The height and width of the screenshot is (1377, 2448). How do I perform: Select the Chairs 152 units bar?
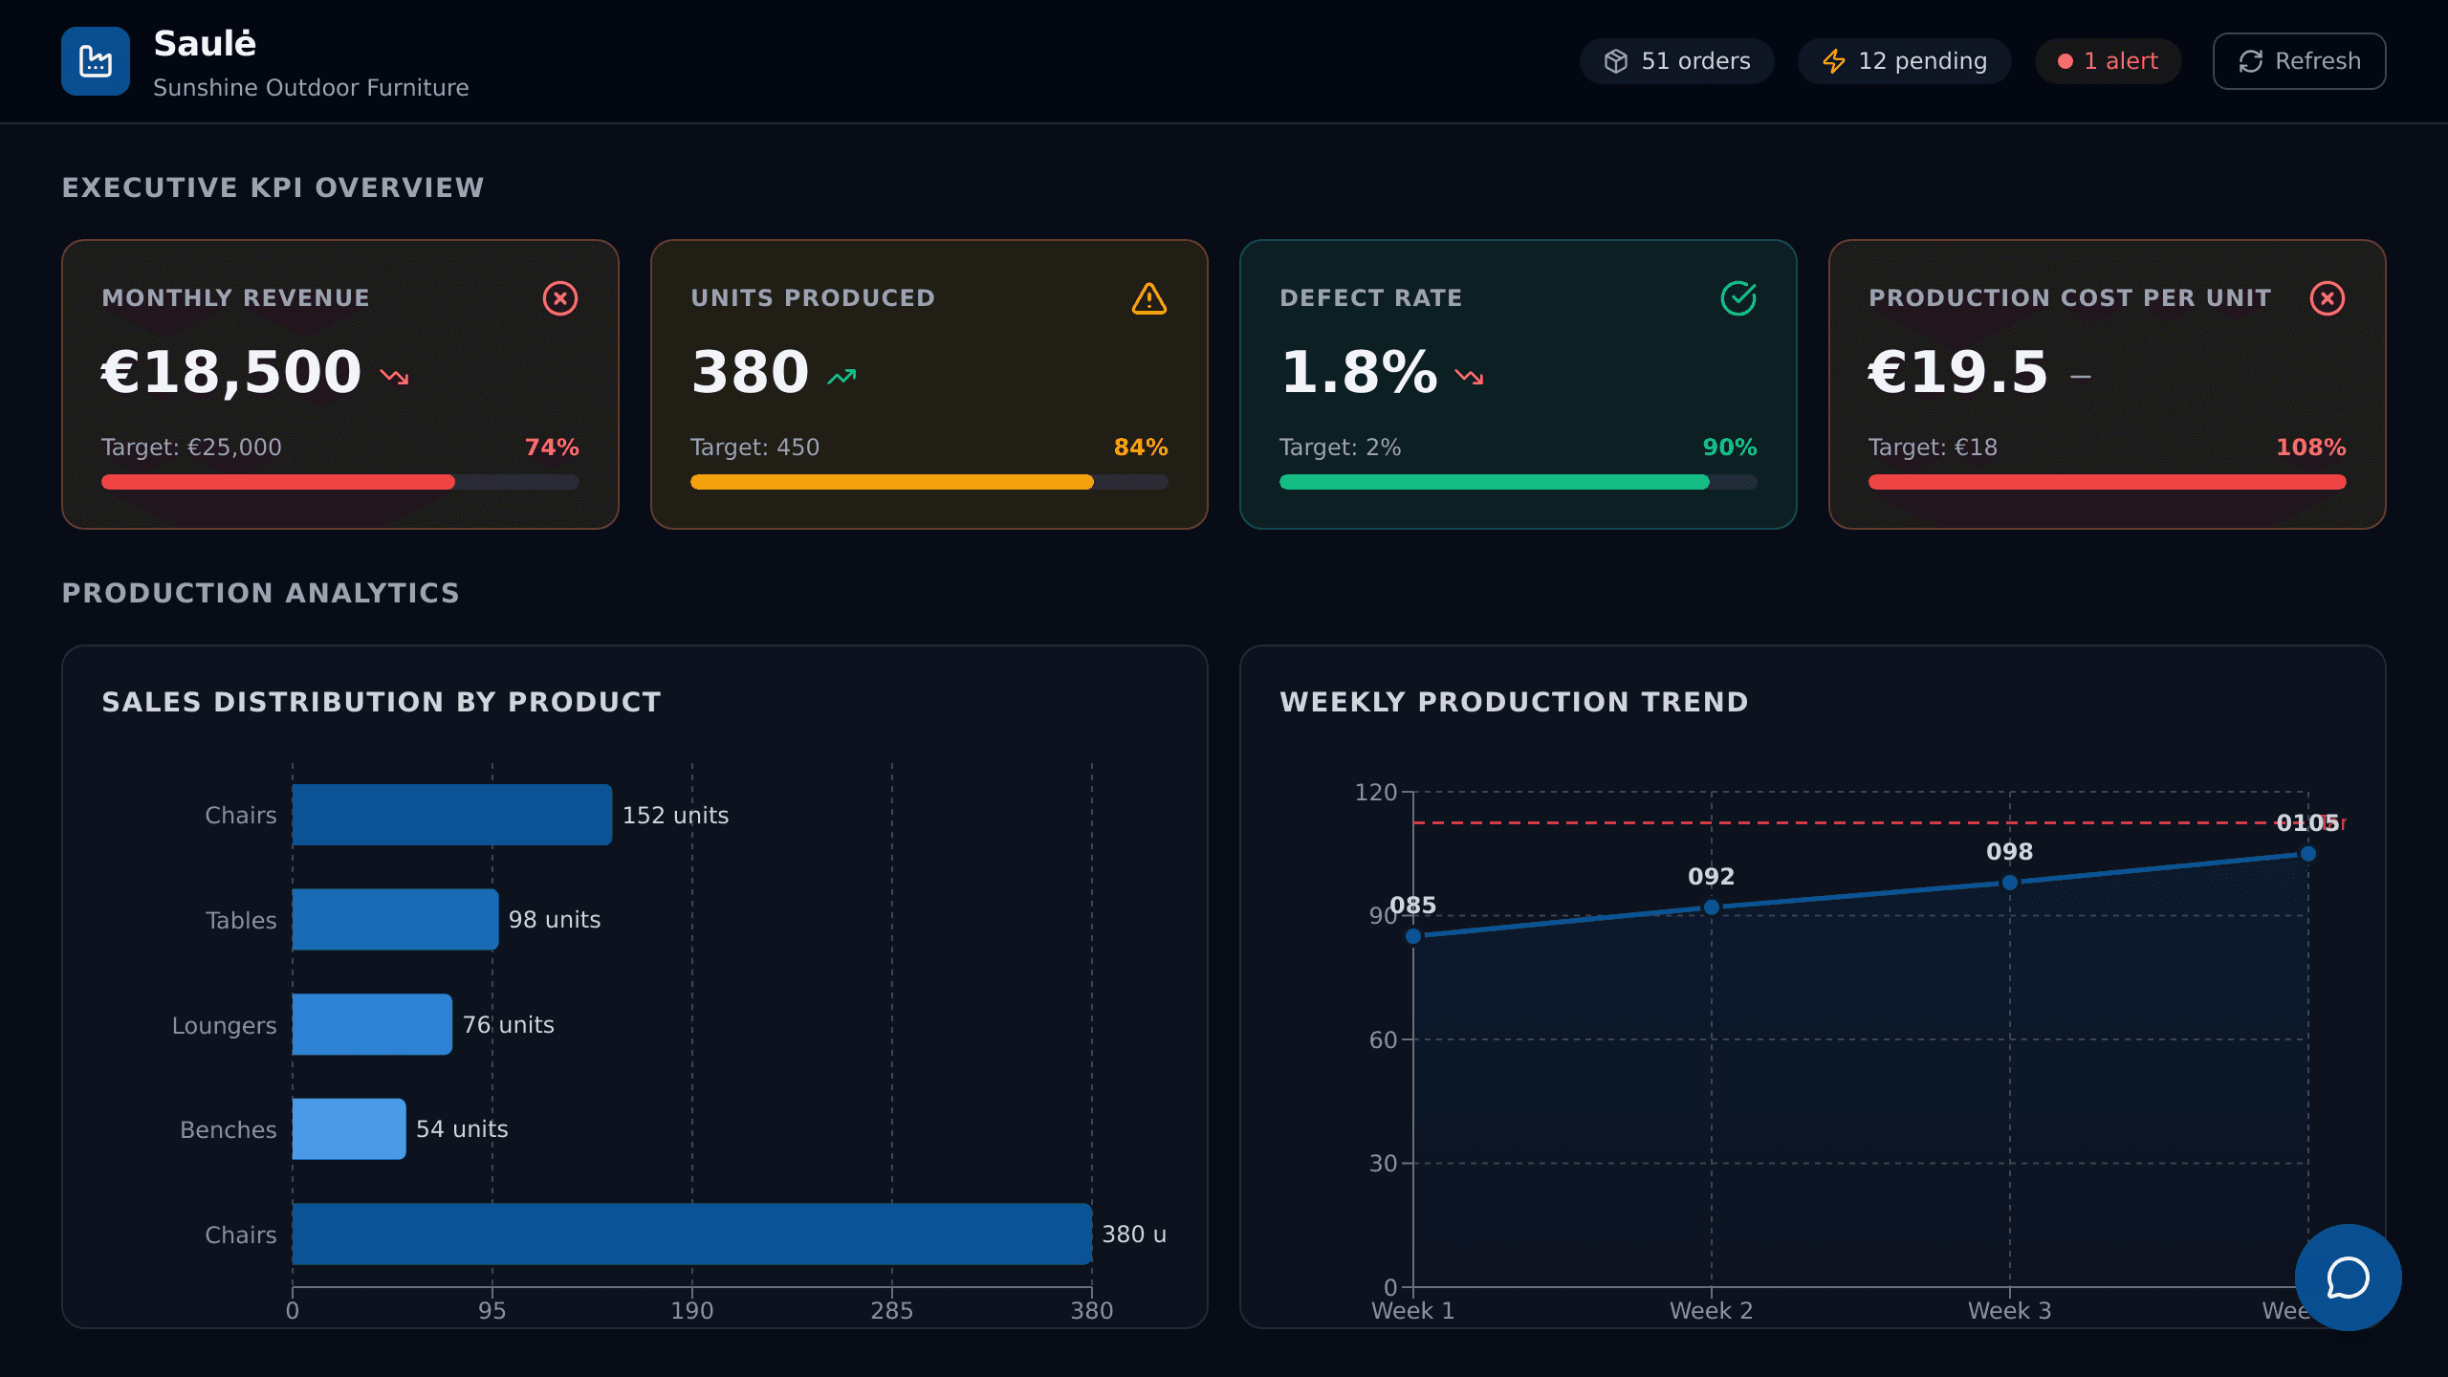click(x=452, y=815)
